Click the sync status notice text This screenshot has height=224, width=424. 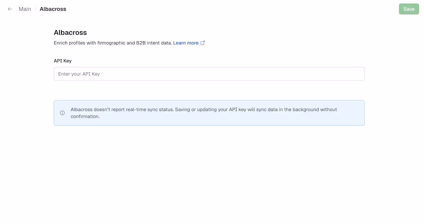pos(204,113)
